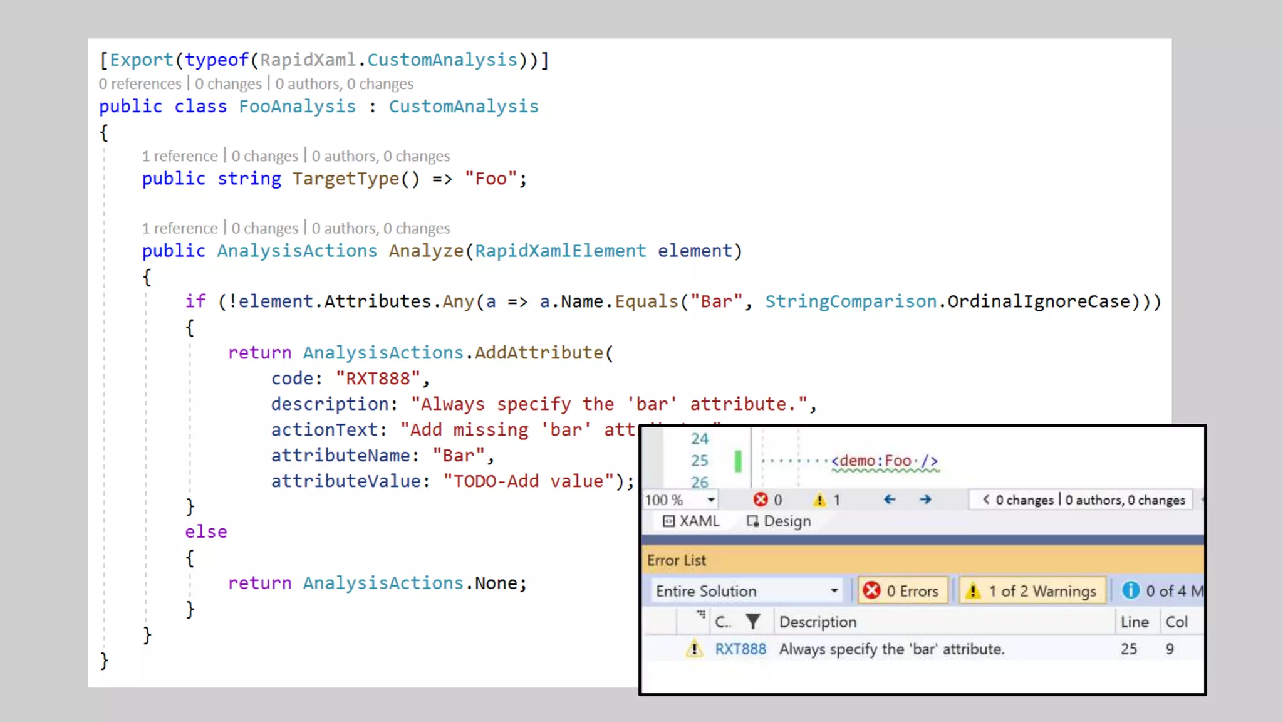Open the 100 % zoom dropdown
The image size is (1283, 722).
point(711,500)
